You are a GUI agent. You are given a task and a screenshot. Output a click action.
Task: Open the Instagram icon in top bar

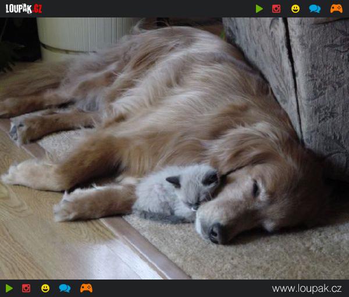[276, 9]
